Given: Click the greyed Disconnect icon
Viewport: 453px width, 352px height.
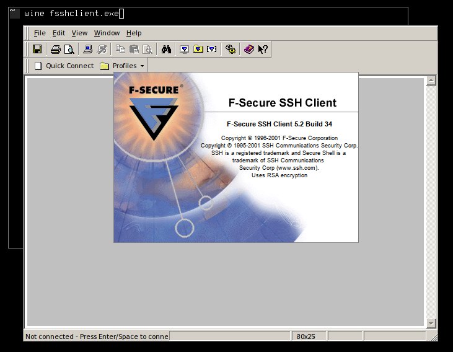Looking at the screenshot, I should (102, 49).
